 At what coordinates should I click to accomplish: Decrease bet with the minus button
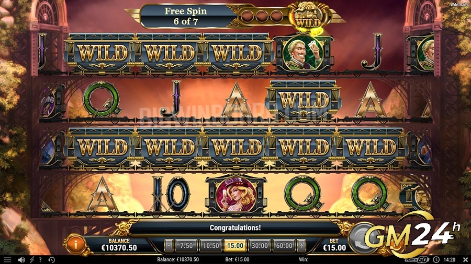169,246
